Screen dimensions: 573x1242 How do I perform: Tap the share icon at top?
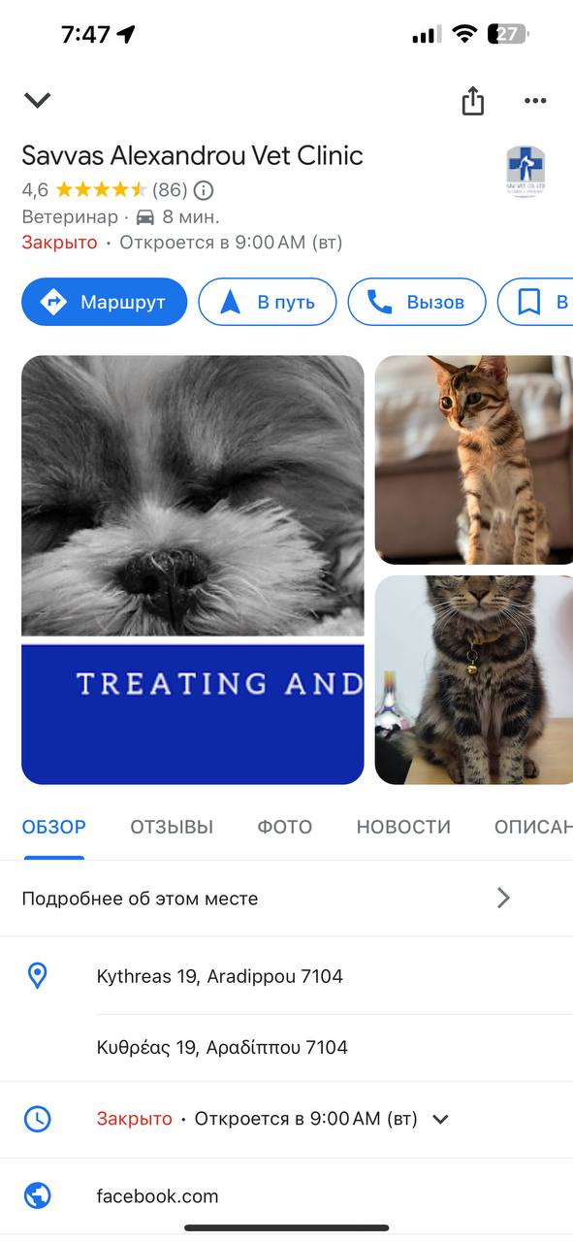tap(472, 100)
